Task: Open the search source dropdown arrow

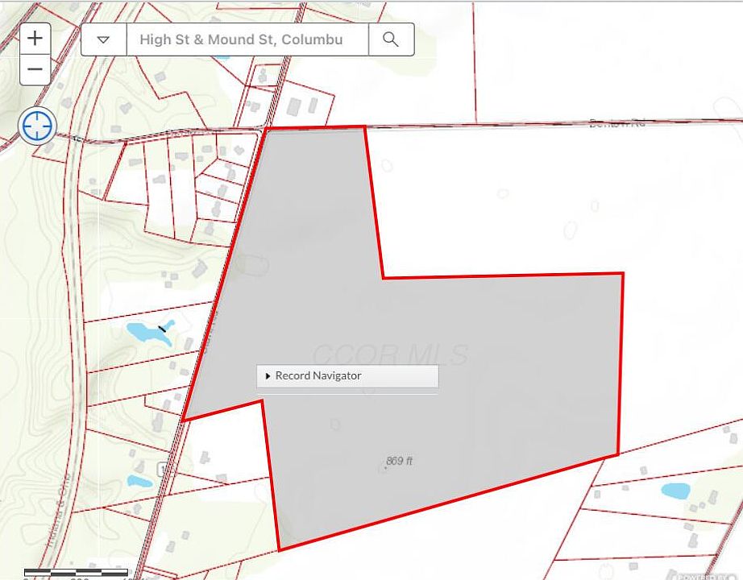Action: [103, 39]
